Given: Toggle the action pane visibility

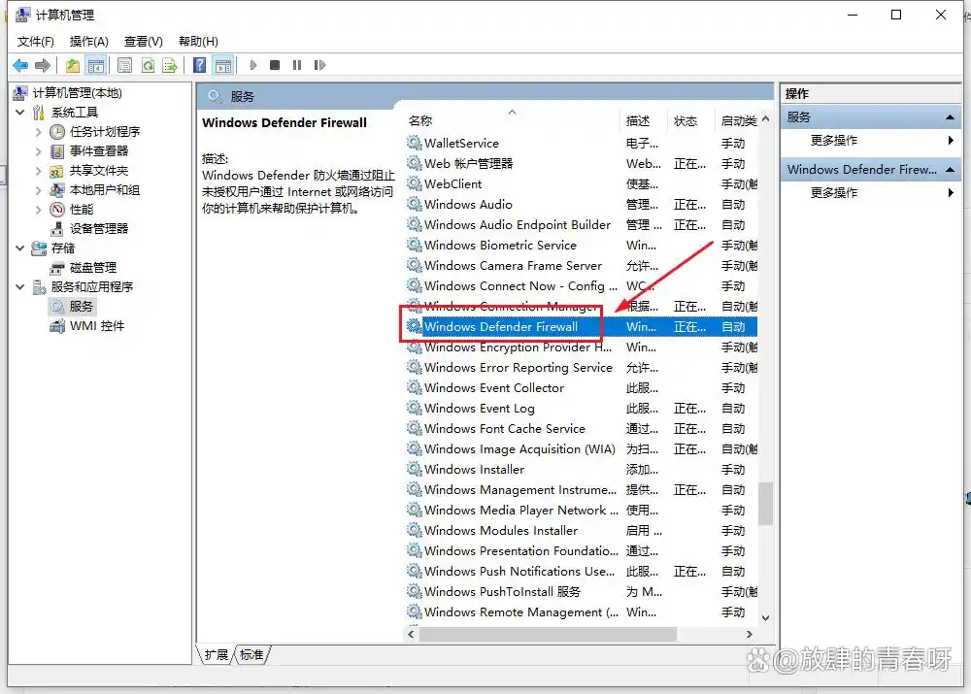Looking at the screenshot, I should 221,65.
